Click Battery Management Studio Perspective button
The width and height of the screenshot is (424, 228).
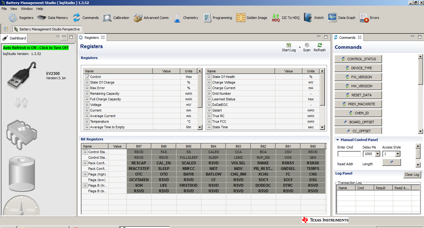pos(47,29)
